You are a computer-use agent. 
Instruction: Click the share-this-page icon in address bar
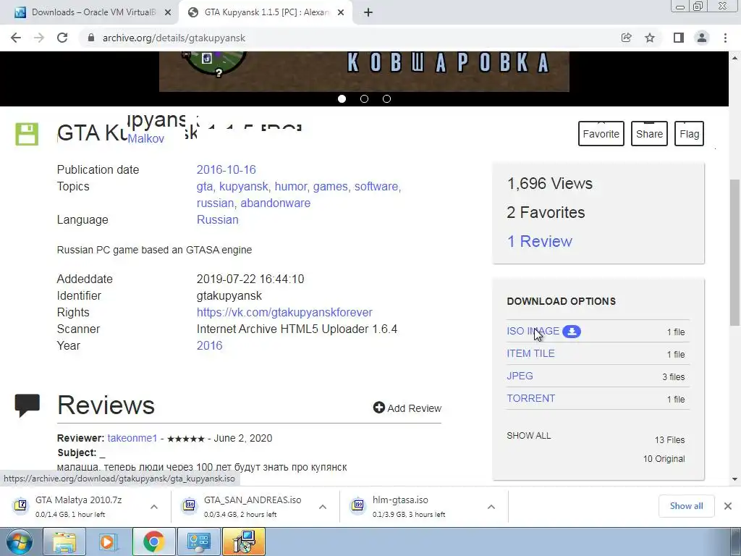626,38
